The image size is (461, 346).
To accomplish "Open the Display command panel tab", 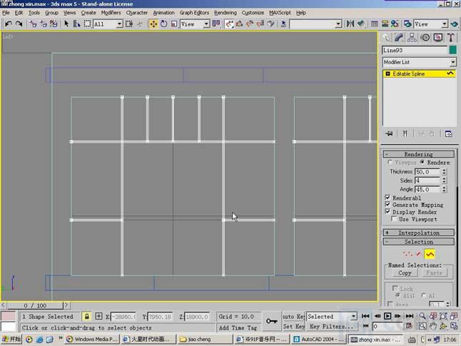I will click(438, 37).
